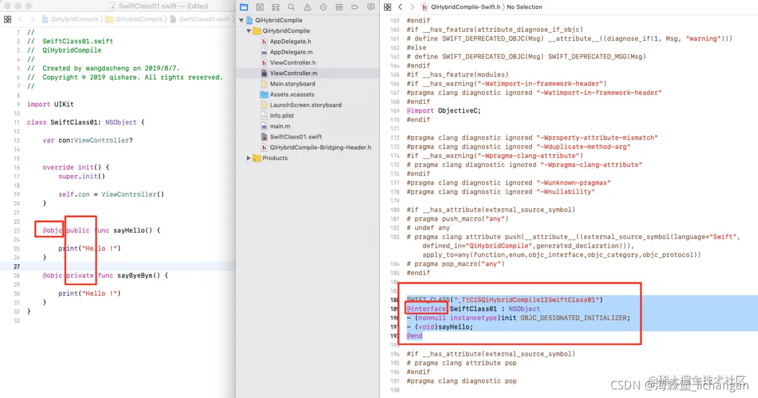Screen dimensions: 758x398
Task: Click the (void)sayHello; declaration in header
Action: pyautogui.click(x=440, y=327)
